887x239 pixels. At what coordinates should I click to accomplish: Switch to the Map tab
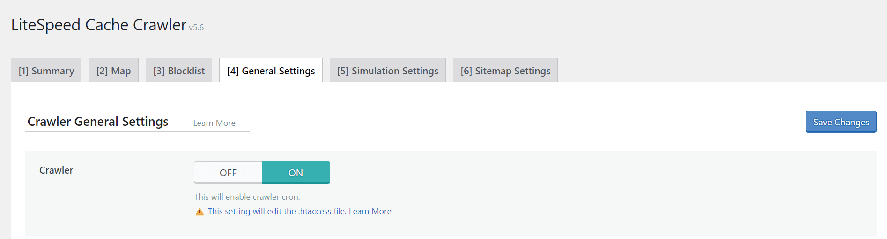pyautogui.click(x=113, y=71)
